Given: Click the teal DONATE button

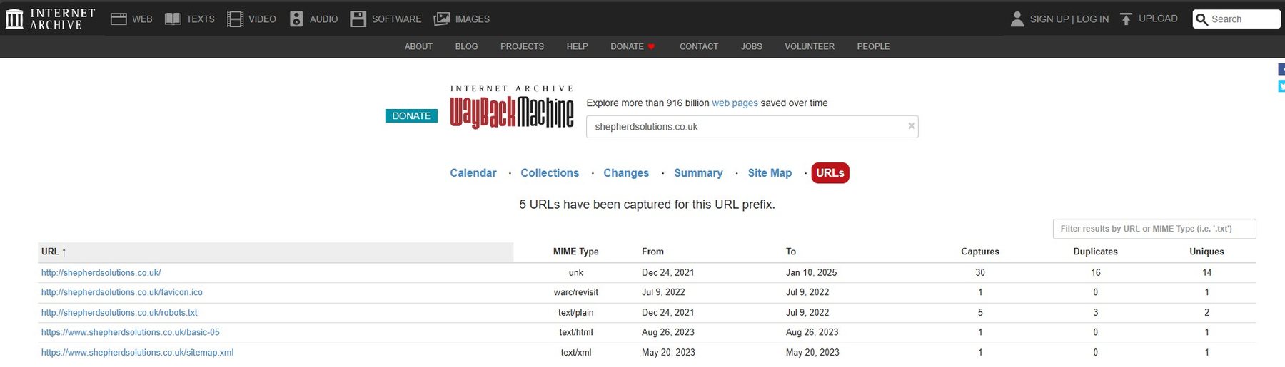Looking at the screenshot, I should click(411, 115).
